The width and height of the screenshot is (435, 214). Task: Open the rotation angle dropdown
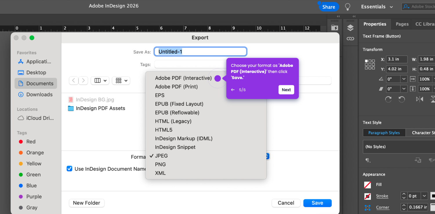pos(404,79)
